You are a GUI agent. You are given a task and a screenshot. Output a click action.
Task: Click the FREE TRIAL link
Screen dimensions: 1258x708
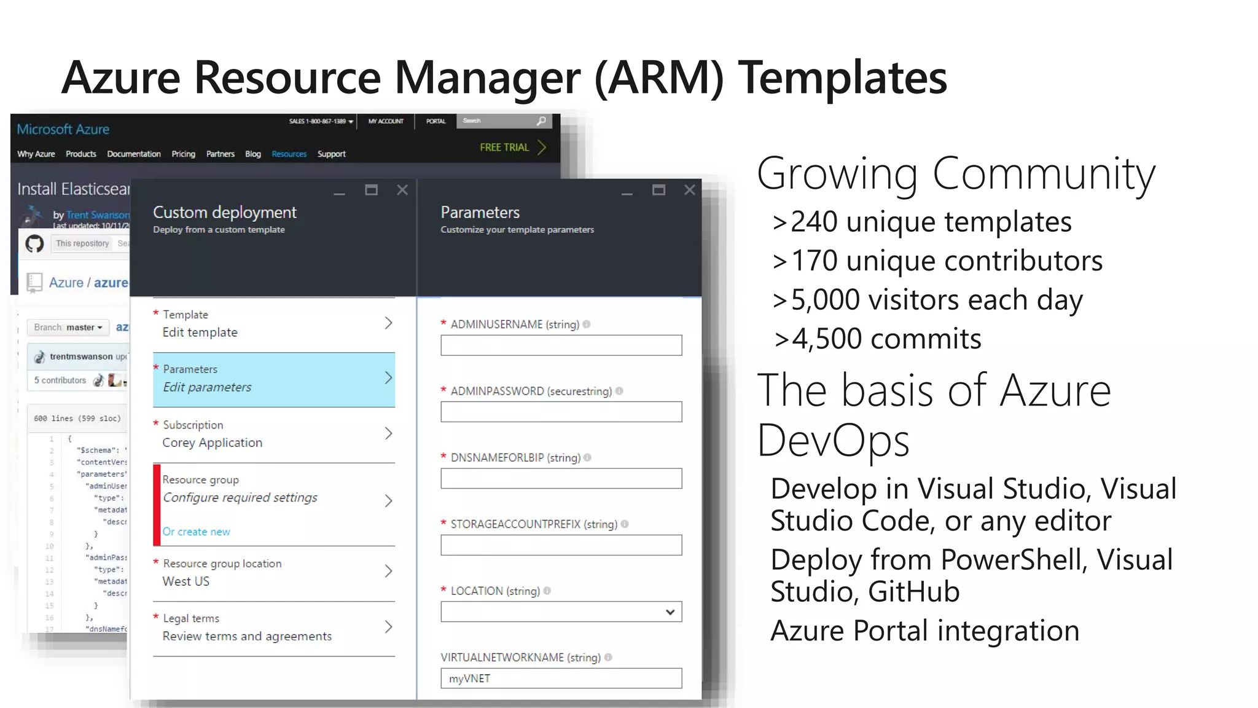(512, 147)
